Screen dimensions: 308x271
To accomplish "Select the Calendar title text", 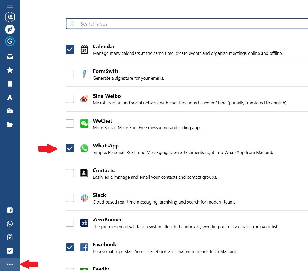I will coord(104,46).
